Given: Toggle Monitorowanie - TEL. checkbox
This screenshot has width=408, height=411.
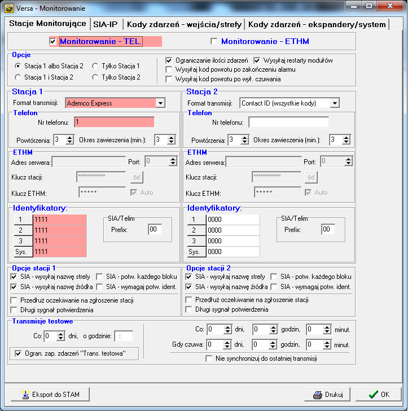Looking at the screenshot, I should (x=53, y=41).
